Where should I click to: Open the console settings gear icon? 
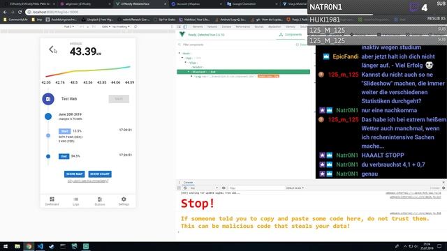[444, 188]
